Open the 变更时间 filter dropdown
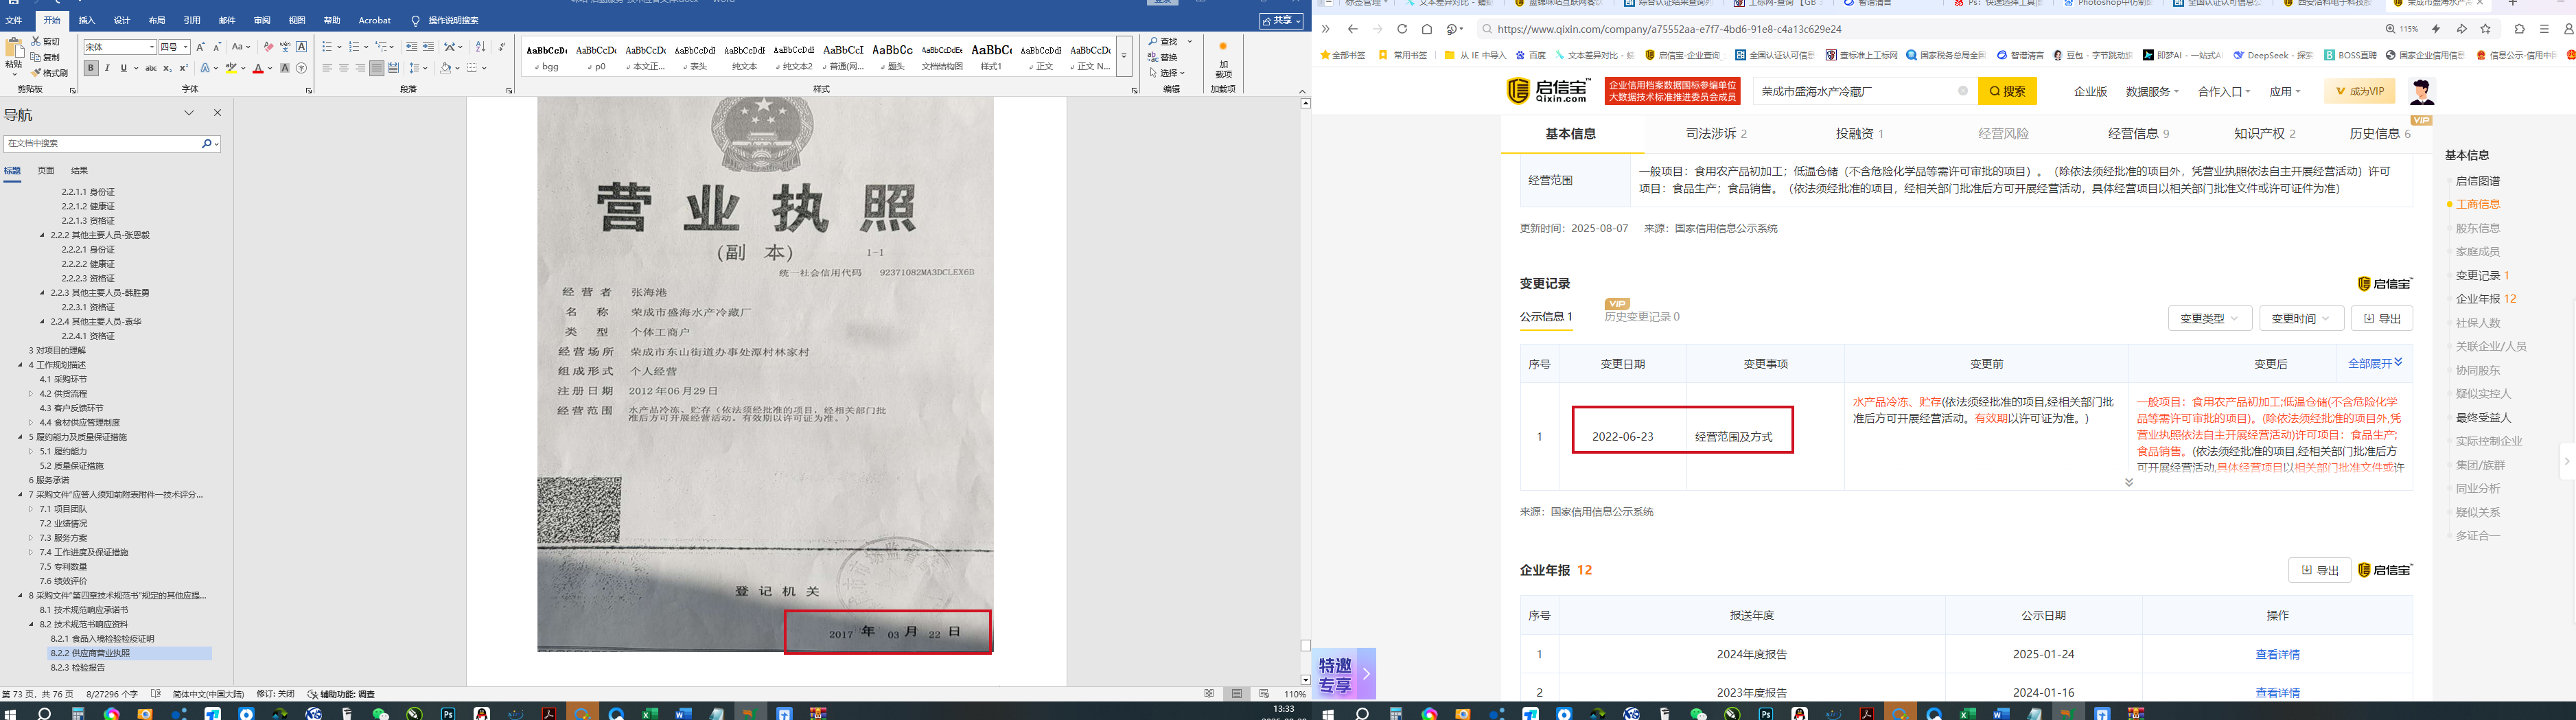The height and width of the screenshot is (720, 2576). coord(2301,318)
